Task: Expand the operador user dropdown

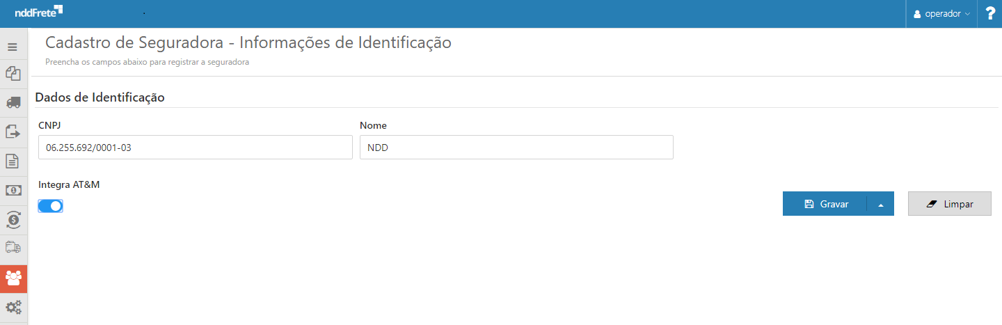Action: coord(941,14)
